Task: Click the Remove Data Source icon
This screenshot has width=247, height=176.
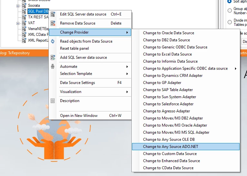Action: pos(53,23)
